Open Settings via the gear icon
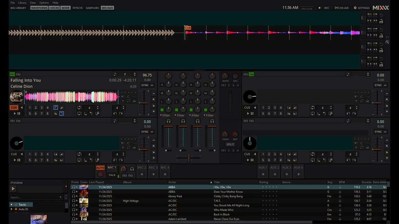The width and height of the screenshot is (399, 224). coord(362,8)
